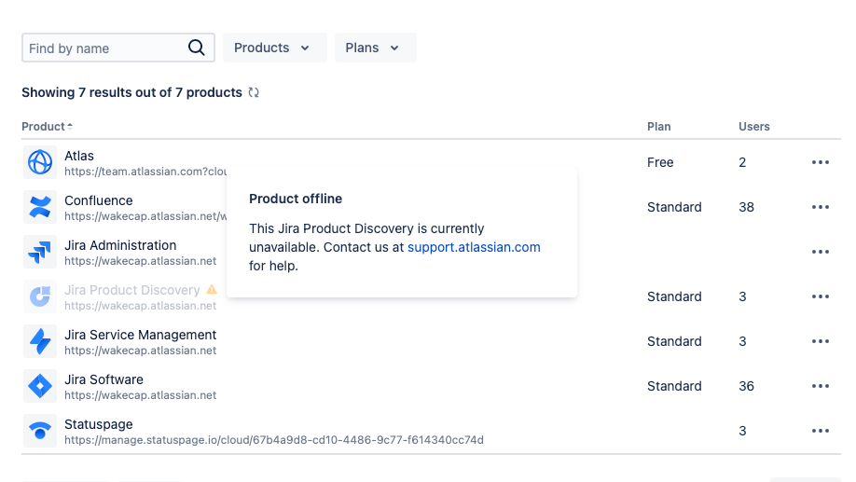The width and height of the screenshot is (856, 482).
Task: Open the Statuspage product name
Action: (99, 424)
